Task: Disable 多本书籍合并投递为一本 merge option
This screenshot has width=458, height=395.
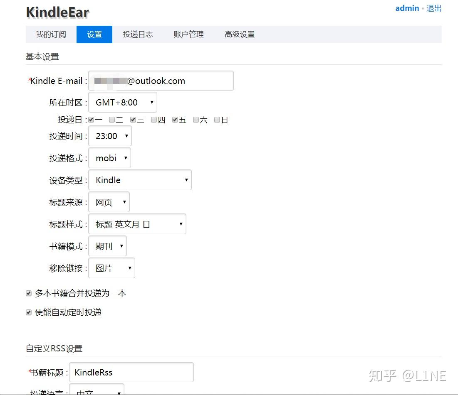Action: 28,293
